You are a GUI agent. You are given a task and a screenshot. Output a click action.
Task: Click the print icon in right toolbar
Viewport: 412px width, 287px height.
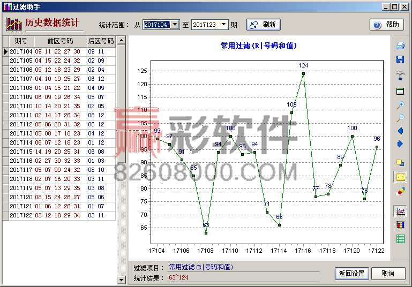(x=400, y=46)
